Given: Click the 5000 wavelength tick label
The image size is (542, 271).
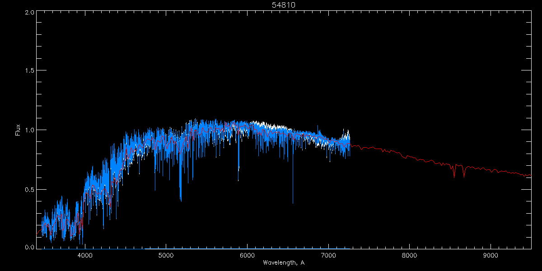Looking at the screenshot, I should click(166, 255).
